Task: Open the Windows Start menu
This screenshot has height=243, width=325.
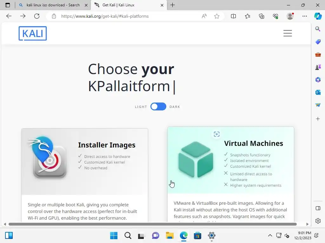Action: tap(114, 235)
